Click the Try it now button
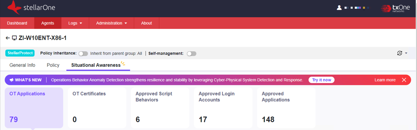This screenshot has width=417, height=130. click(321, 80)
